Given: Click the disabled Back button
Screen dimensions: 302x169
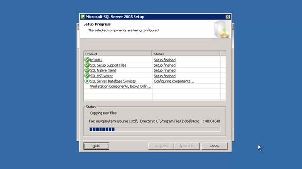Looking at the screenshot, I should pos(161,146).
